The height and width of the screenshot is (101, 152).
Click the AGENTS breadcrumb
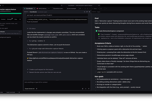click(x=26, y=12)
